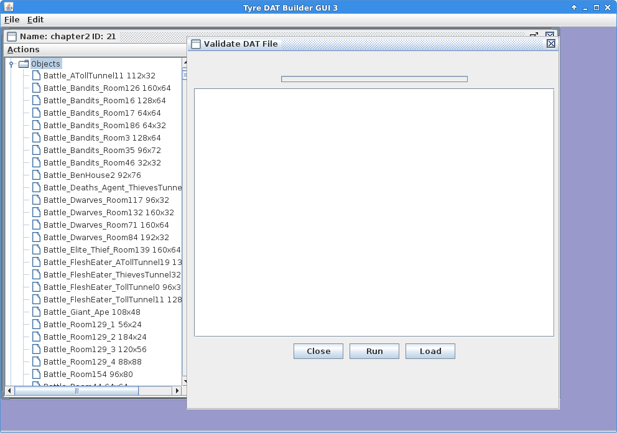This screenshot has width=617, height=433.
Task: Select Battle_Room129_3 120x56 tree item
Action: tap(95, 349)
